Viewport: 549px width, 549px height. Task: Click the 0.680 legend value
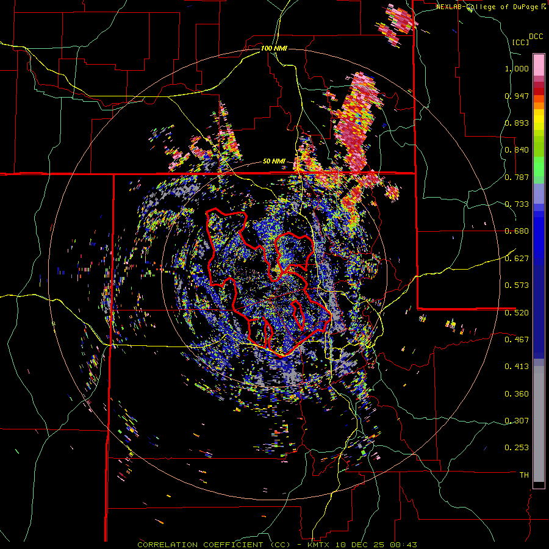pos(517,231)
